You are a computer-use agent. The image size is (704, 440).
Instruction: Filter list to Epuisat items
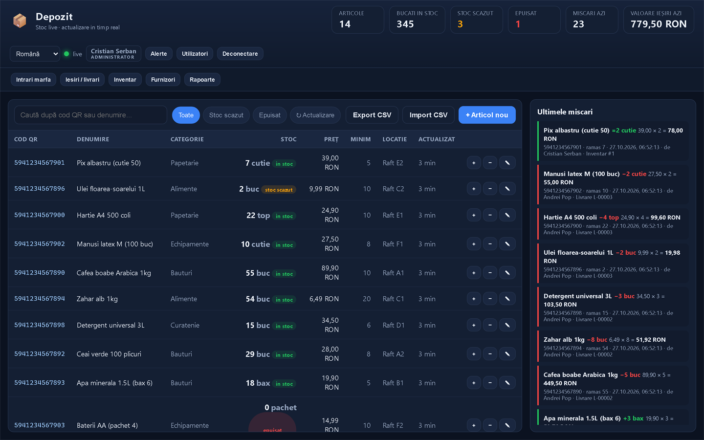(x=270, y=115)
